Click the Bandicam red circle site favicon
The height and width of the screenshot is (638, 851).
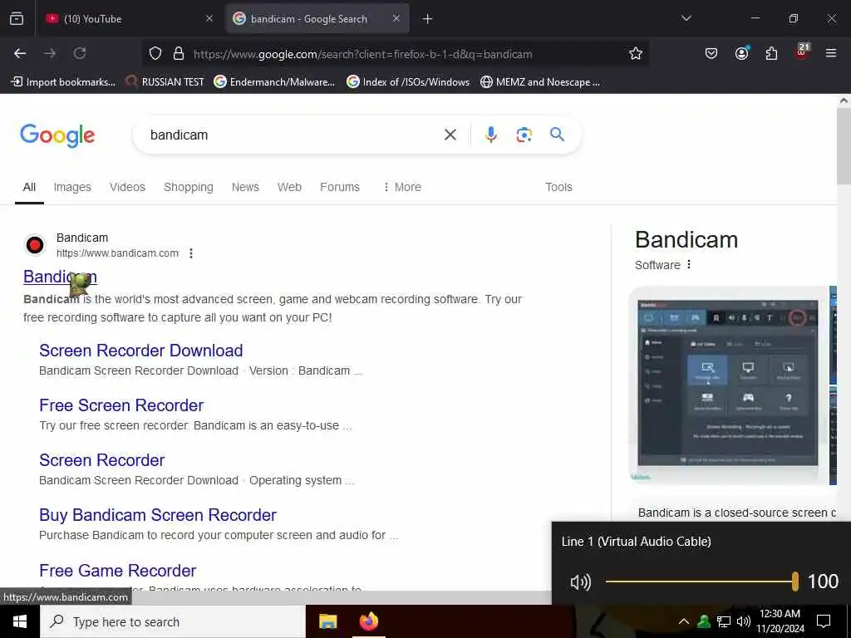35,245
